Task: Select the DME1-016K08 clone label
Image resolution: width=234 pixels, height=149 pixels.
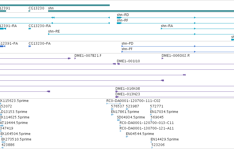Action: point(128,89)
